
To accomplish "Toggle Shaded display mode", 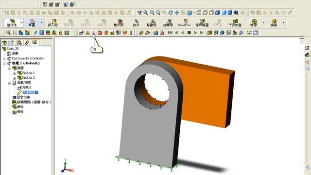I will click(x=224, y=13).
